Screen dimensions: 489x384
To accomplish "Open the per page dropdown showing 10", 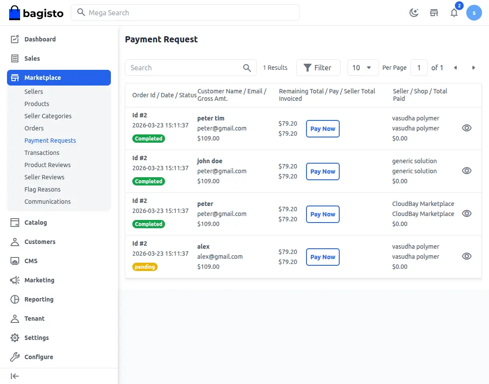I will pyautogui.click(x=362, y=68).
